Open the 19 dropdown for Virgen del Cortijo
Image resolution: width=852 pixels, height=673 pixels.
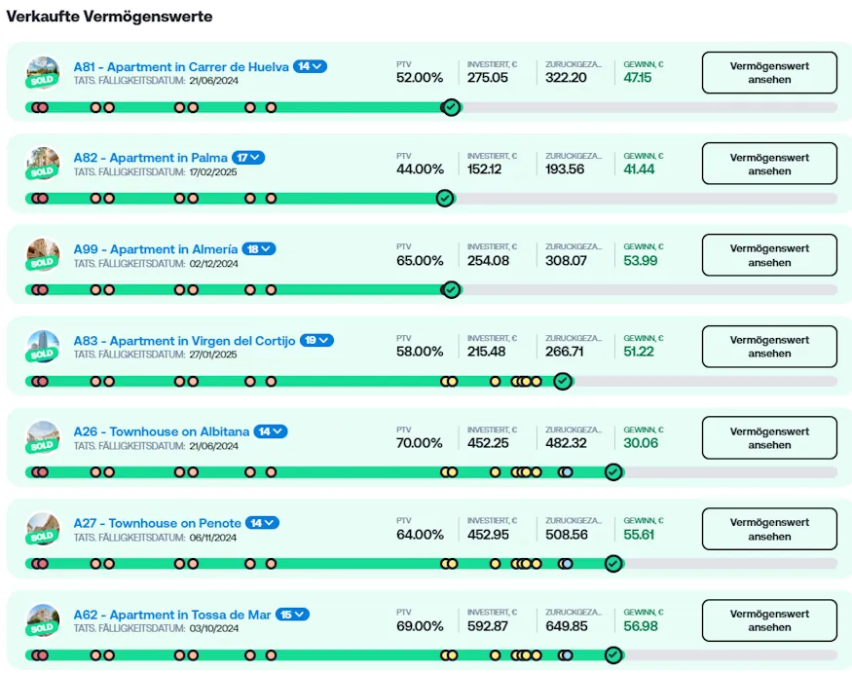click(x=316, y=341)
